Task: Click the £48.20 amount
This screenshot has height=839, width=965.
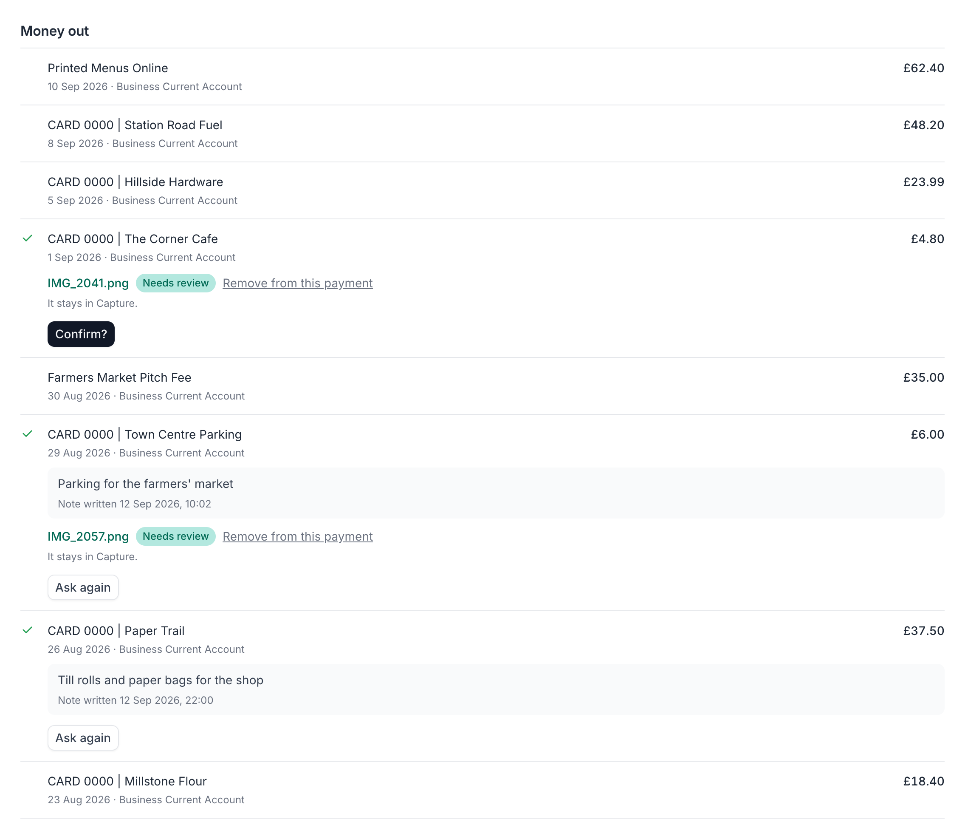Action: [x=923, y=125]
